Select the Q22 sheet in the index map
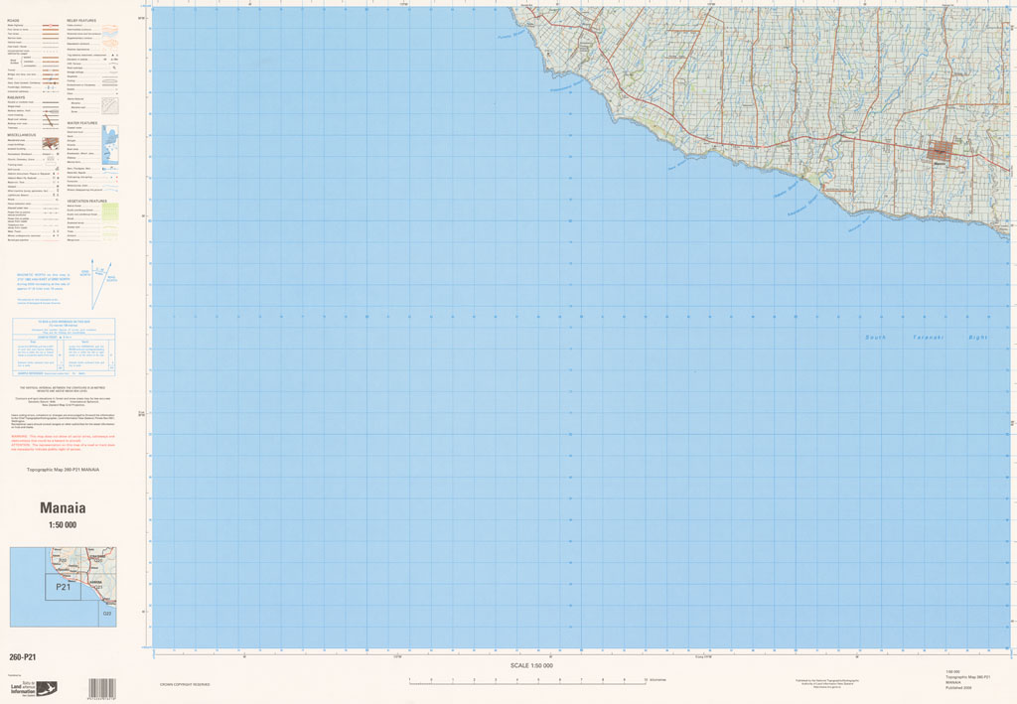Viewport: 1017px width, 704px height. point(106,614)
